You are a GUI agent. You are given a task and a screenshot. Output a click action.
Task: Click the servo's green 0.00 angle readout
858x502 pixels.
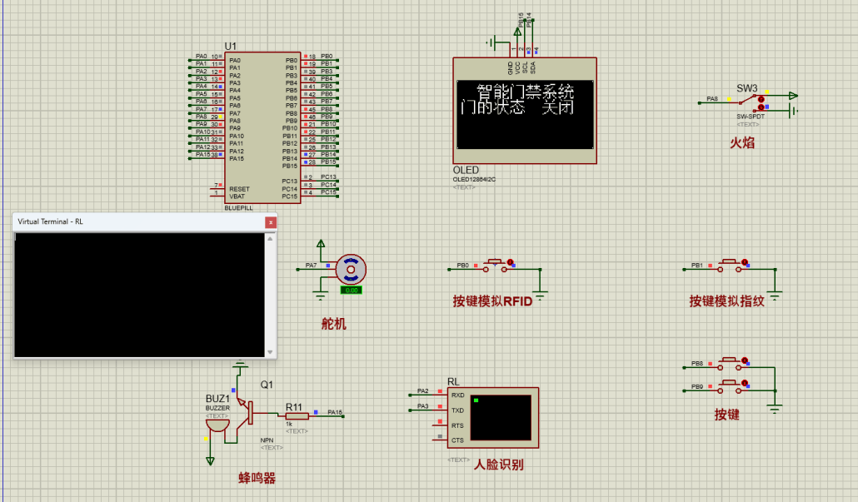click(x=351, y=291)
